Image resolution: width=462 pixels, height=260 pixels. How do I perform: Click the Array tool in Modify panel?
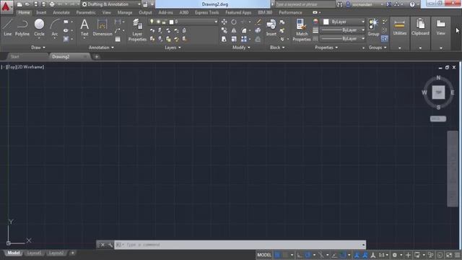pos(244,39)
